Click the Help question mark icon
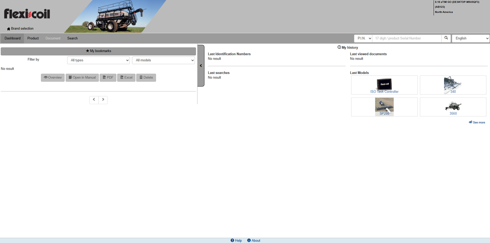Screen dimensions: 490x243 (x=232, y=240)
